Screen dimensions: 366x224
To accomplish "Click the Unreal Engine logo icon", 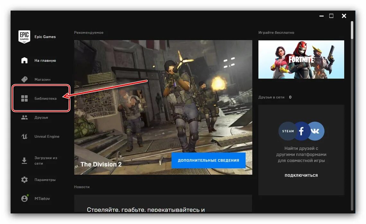I will 24,136.
